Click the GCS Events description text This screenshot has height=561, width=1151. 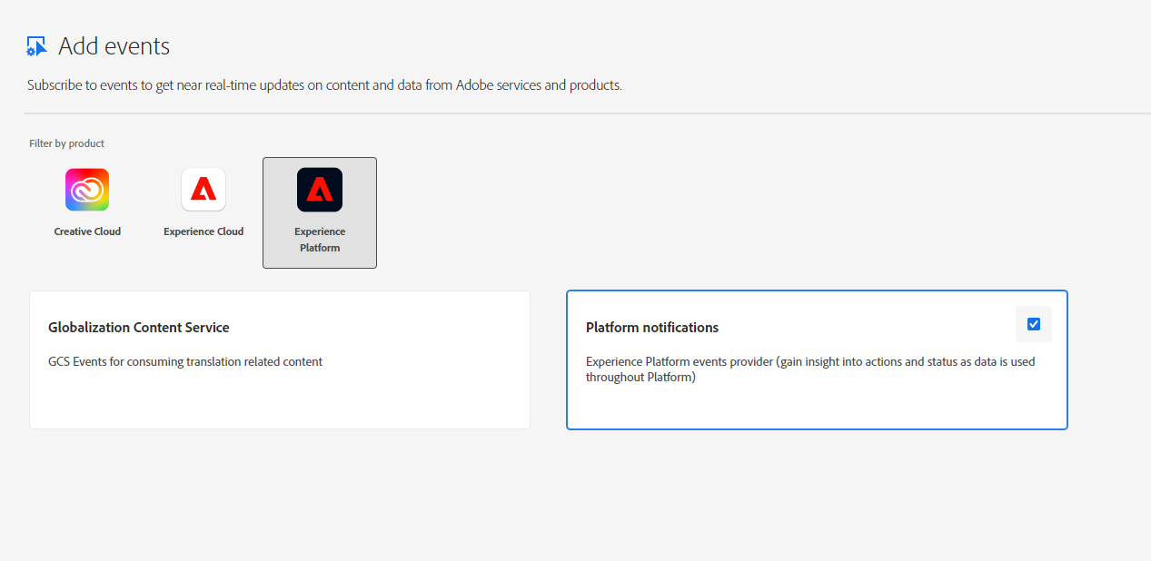[x=185, y=361]
